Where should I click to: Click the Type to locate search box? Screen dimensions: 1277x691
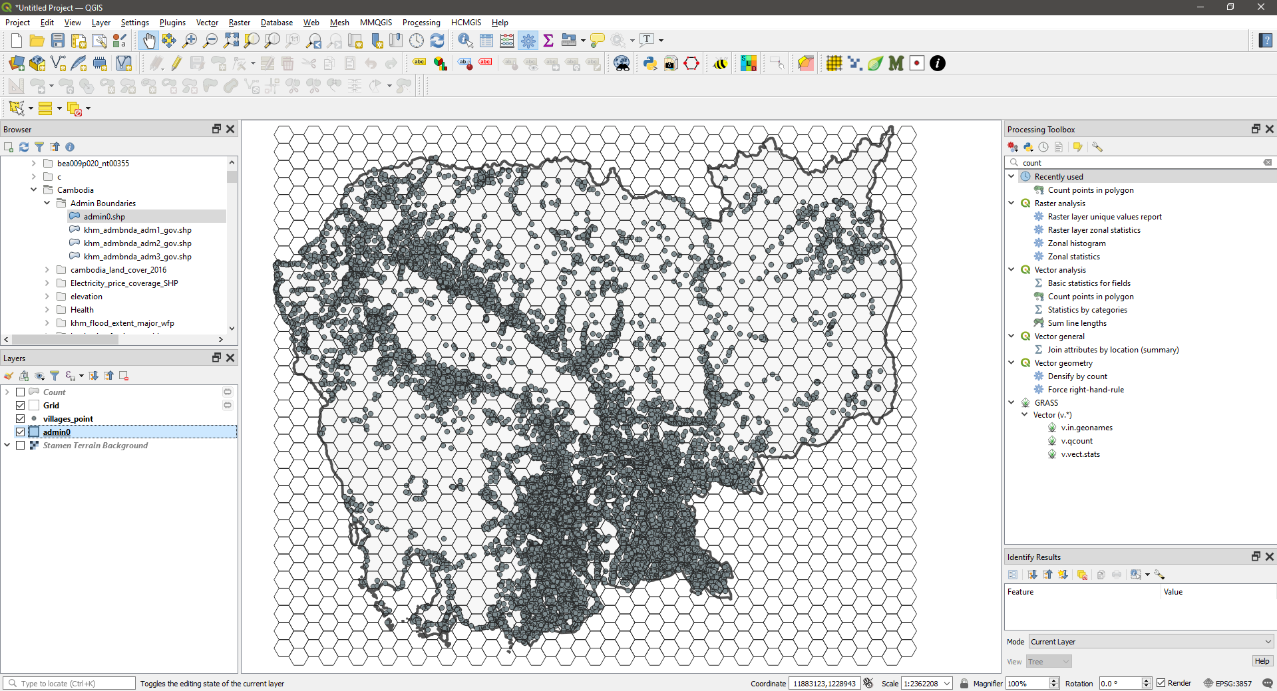coord(70,683)
